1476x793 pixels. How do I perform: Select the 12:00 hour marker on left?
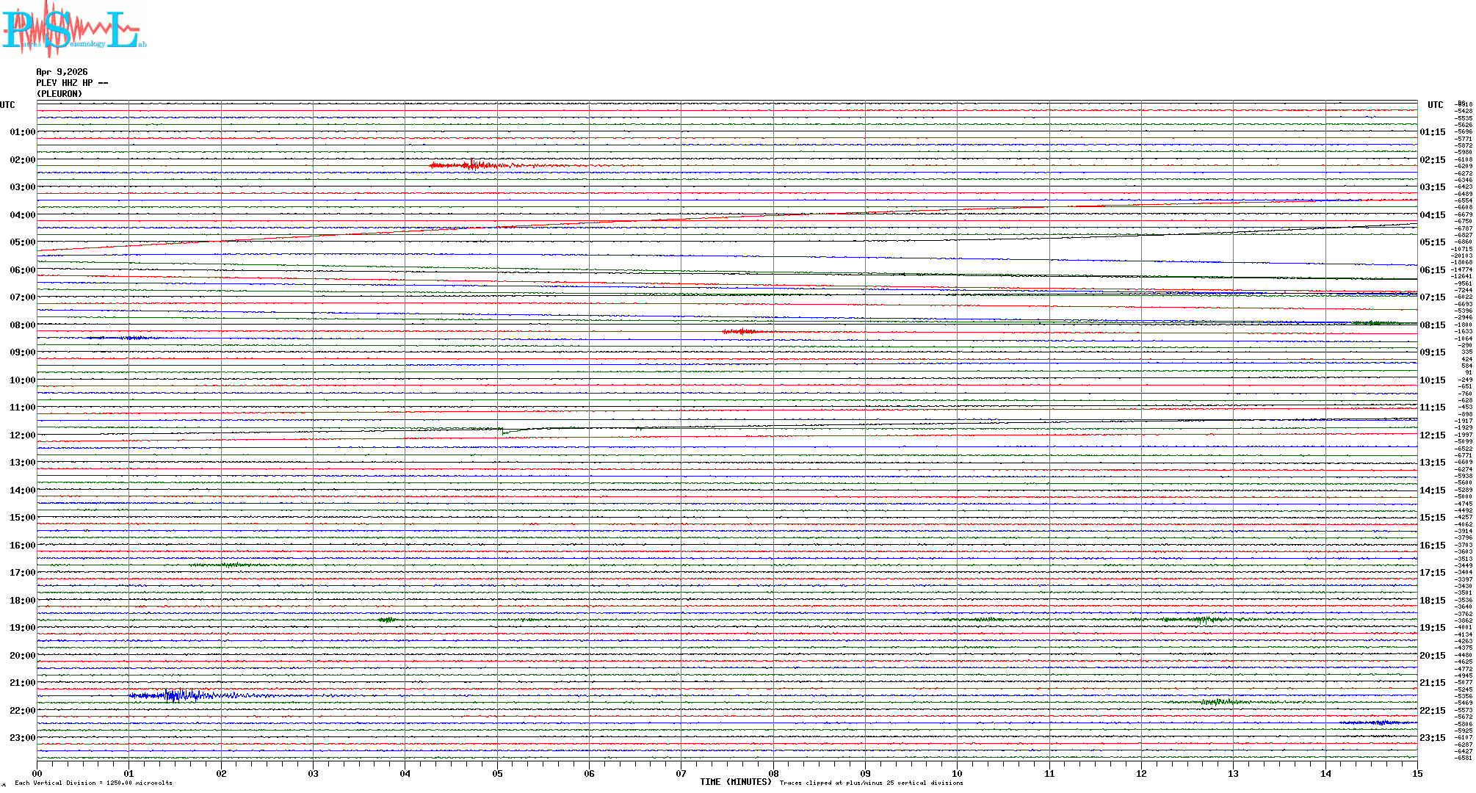pos(22,435)
